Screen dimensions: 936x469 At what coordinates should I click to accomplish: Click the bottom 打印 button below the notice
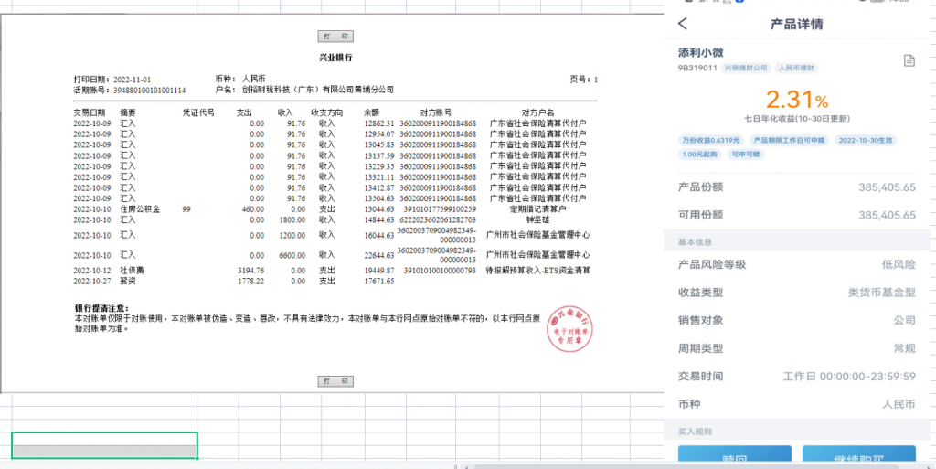point(335,381)
